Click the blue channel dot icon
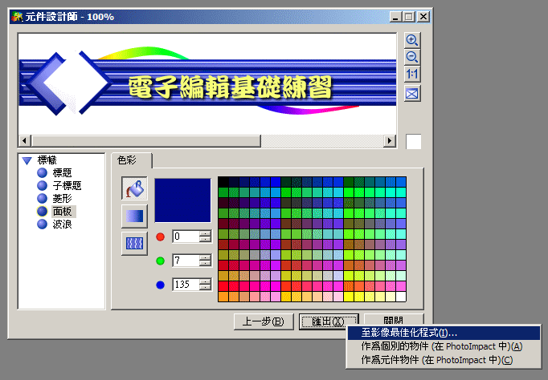Screen dimensions: 548x380 pos(161,285)
